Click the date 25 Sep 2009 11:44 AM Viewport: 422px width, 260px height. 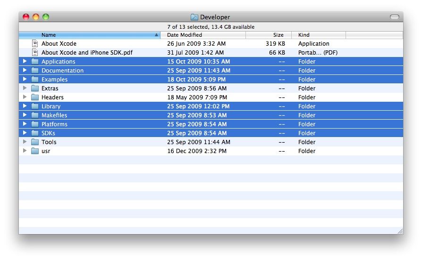(199, 142)
